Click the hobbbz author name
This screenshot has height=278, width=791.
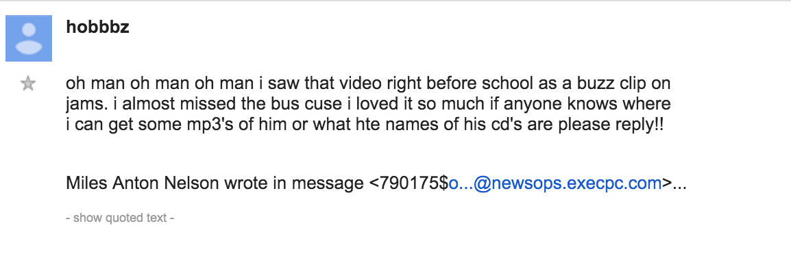(x=97, y=27)
